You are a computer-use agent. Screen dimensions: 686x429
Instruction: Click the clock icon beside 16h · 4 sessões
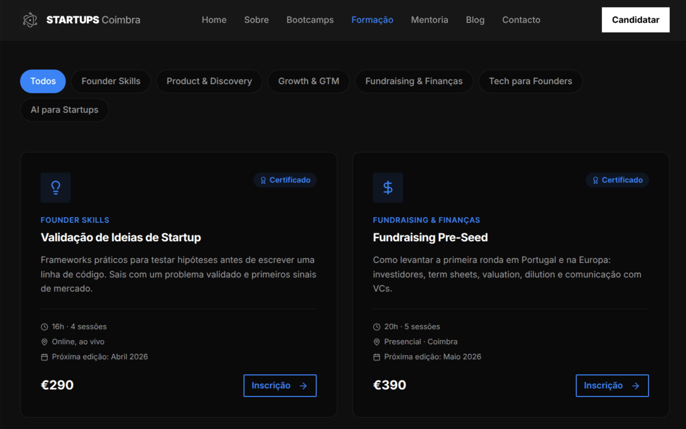pyautogui.click(x=44, y=327)
